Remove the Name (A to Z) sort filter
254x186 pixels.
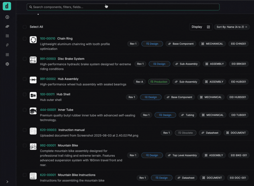246,27
